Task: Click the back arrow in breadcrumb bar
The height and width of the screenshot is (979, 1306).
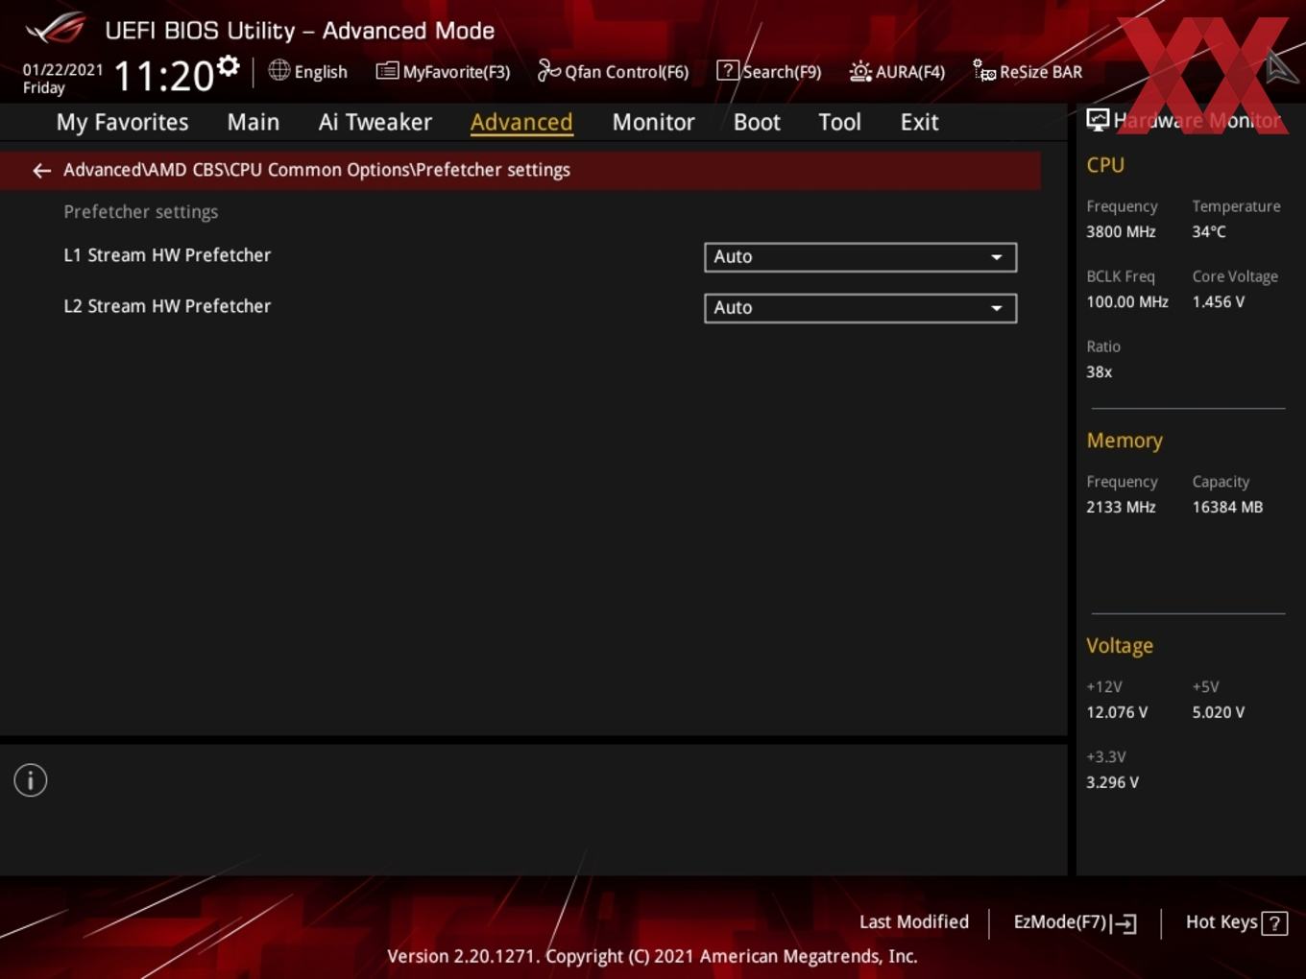Action: point(41,171)
